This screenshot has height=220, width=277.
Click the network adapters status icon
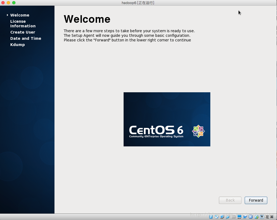click(x=222, y=217)
